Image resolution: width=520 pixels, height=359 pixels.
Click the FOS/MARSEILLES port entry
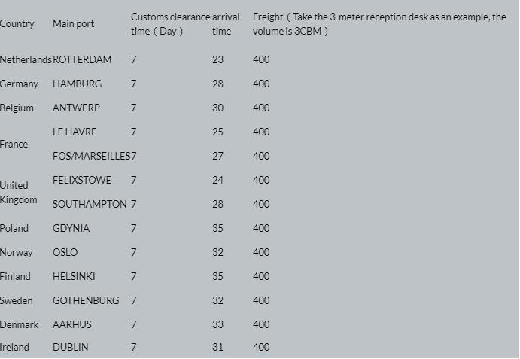(x=91, y=156)
